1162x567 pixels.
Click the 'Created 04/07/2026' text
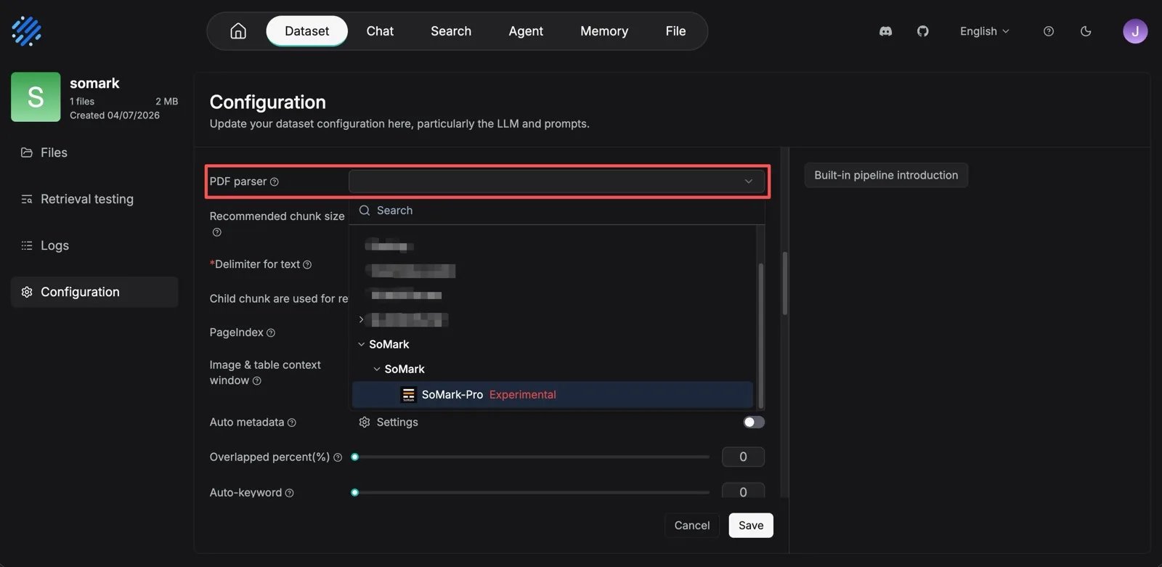115,115
